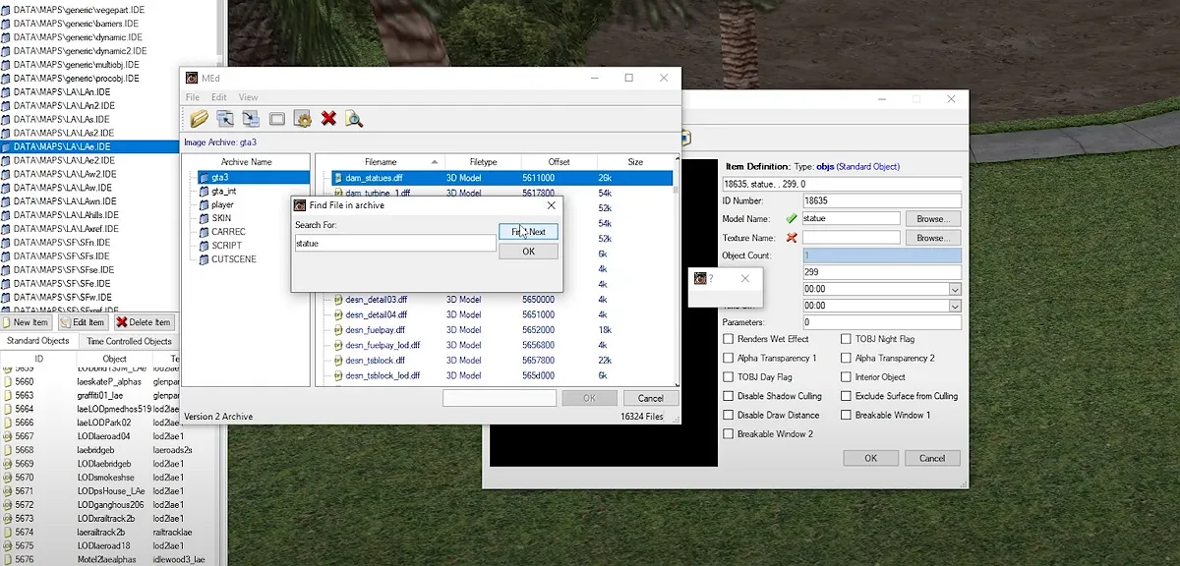
Task: Click the red X delete icon in toolbar
Action: [328, 119]
